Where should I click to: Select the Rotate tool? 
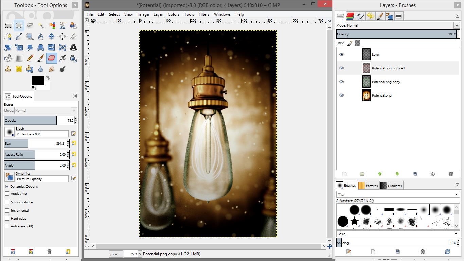click(x=8, y=47)
